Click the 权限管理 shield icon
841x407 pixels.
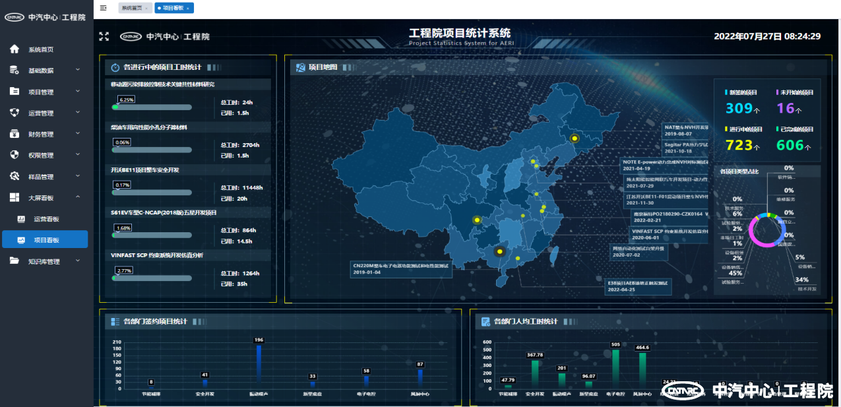coord(15,155)
